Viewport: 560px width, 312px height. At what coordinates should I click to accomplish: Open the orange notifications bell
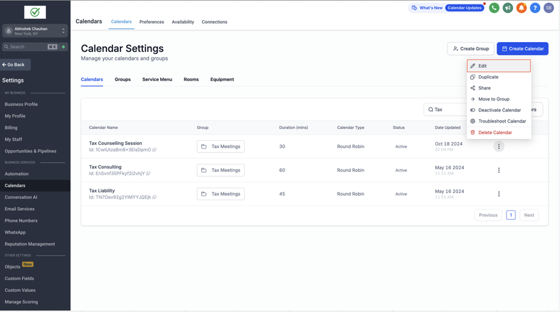click(521, 8)
